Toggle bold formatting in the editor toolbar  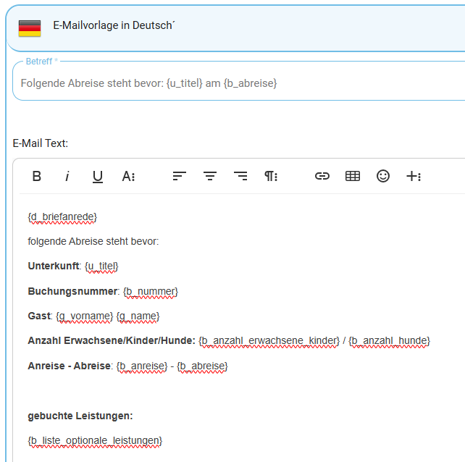(x=37, y=176)
